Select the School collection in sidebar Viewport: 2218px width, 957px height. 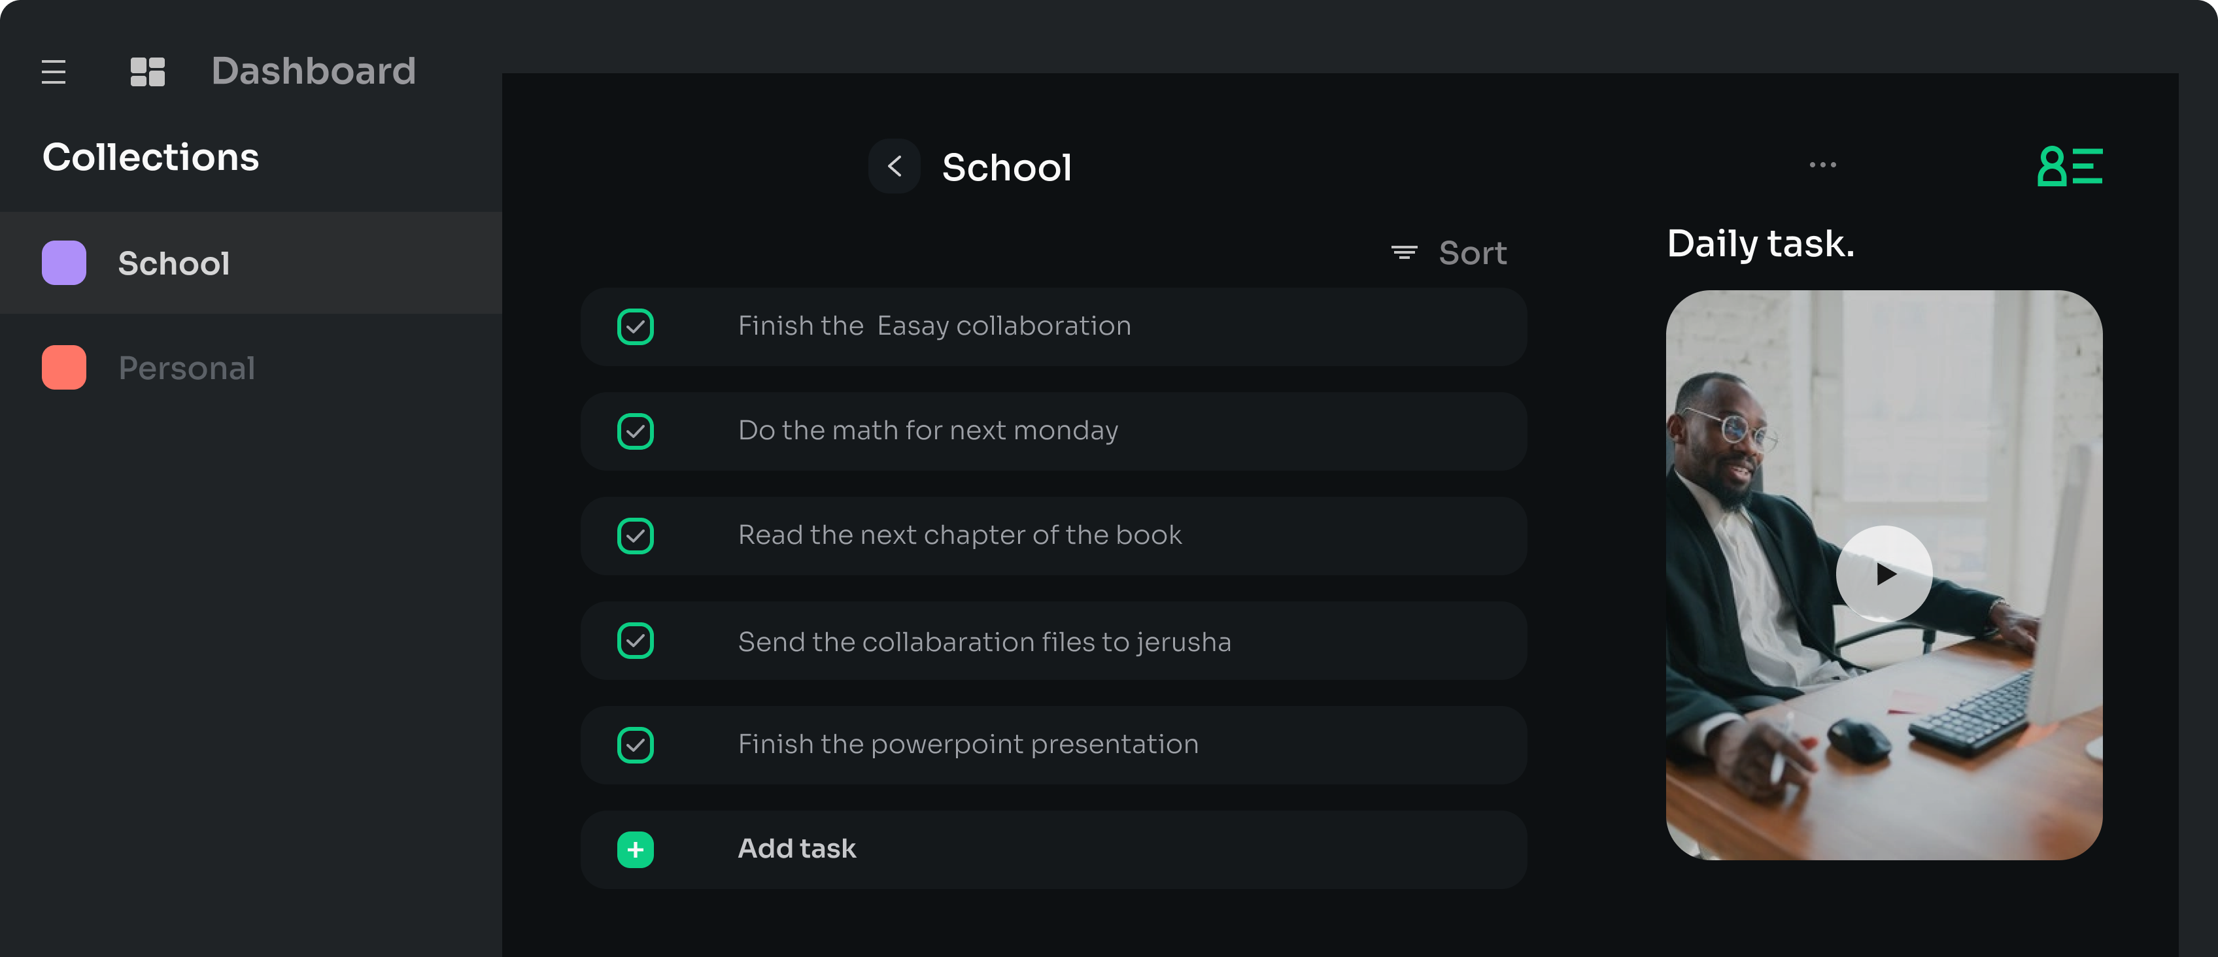(x=250, y=263)
